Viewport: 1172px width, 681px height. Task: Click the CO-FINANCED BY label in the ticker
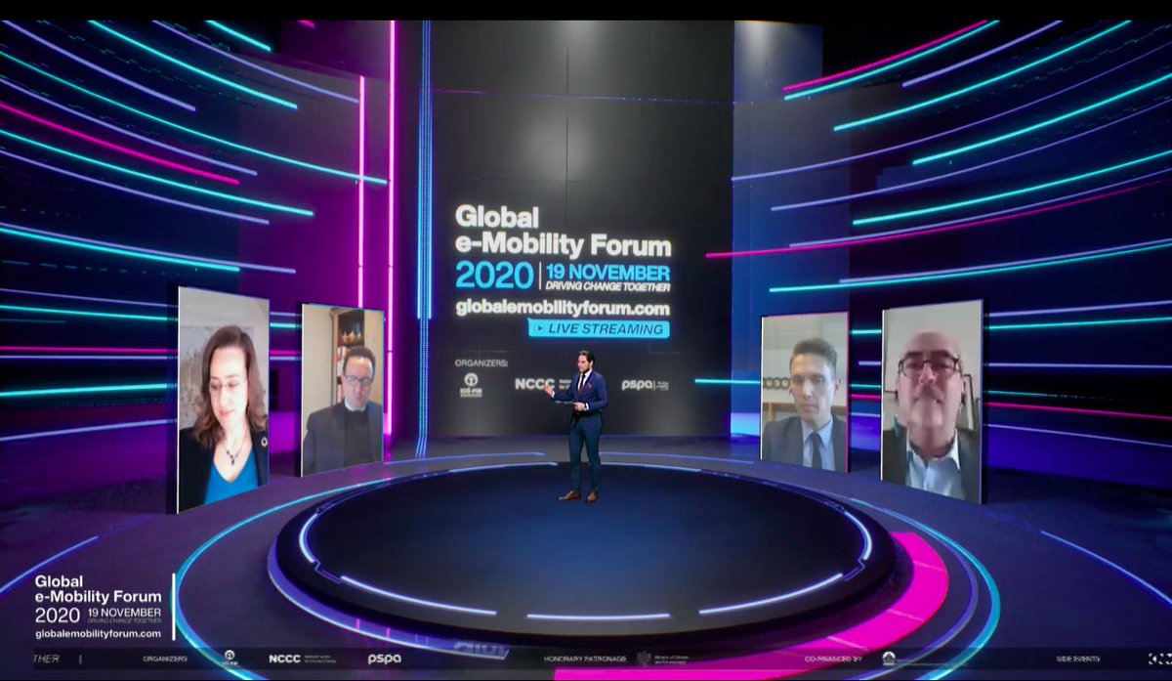[833, 659]
